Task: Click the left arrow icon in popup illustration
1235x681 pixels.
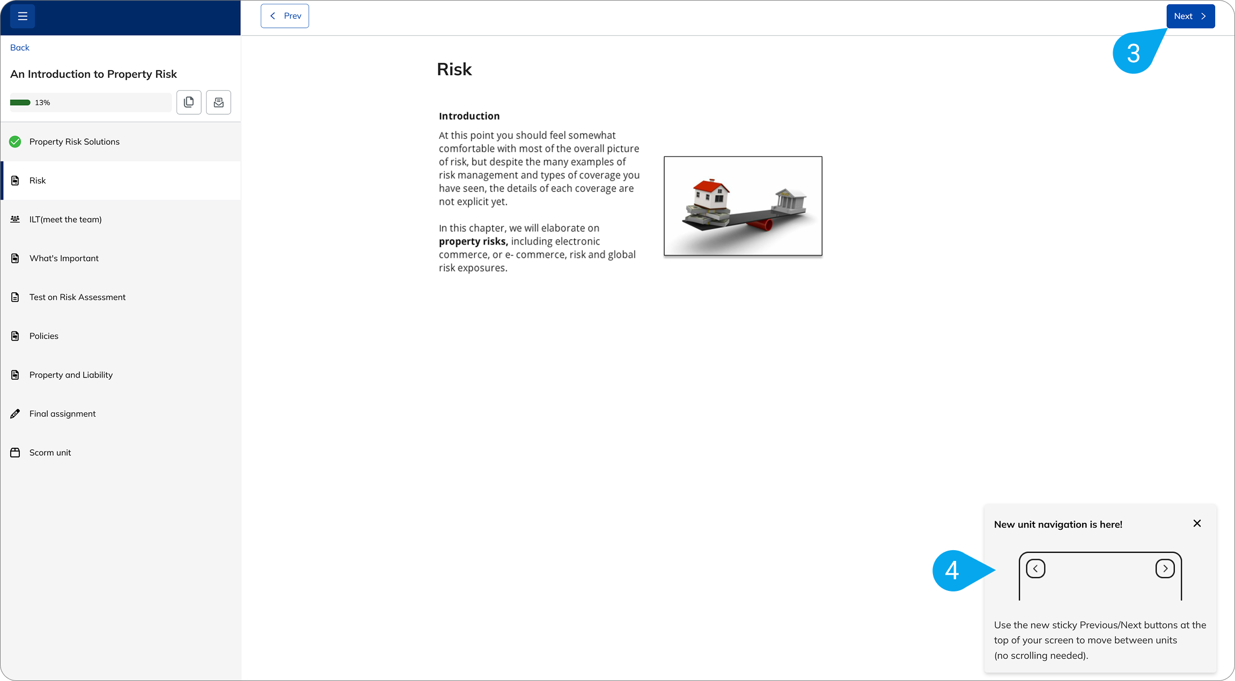Action: (x=1035, y=569)
